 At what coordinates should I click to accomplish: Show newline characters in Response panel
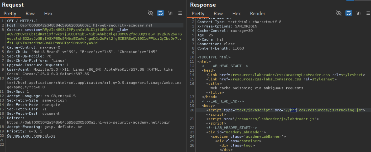358,13
